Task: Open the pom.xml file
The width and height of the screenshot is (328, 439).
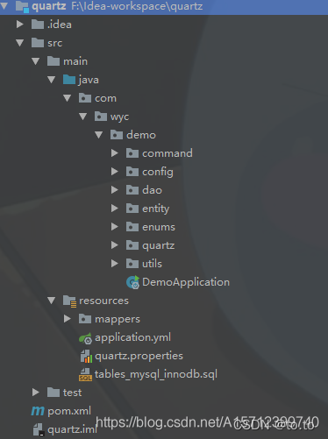Action: 69,411
